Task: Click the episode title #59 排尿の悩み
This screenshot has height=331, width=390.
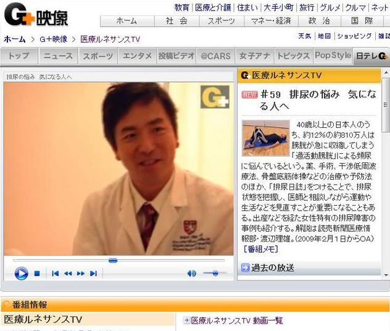Action: coord(318,100)
